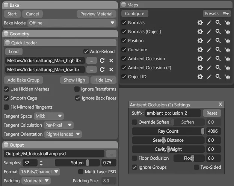Toggle Ignore Groups checkbox
This screenshot has height=186, width=234.
click(x=134, y=167)
